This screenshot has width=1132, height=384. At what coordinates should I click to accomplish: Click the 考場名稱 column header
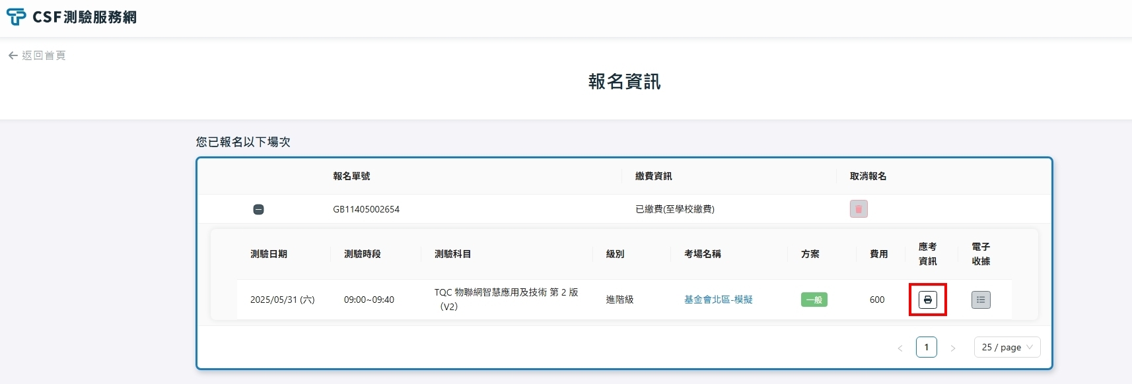[703, 254]
